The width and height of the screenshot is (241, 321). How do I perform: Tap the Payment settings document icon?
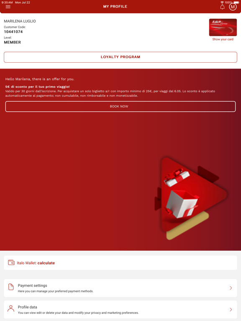click(x=11, y=287)
